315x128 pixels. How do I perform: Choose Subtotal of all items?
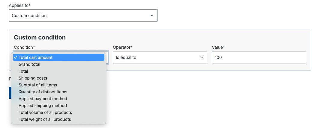pyautogui.click(x=38, y=85)
